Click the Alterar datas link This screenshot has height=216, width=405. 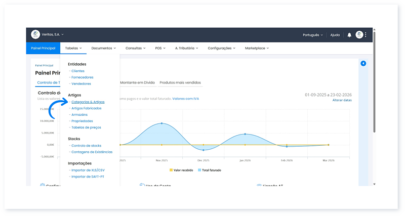342,100
